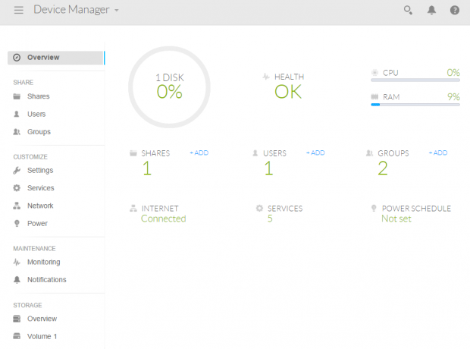470x349 pixels.
Task: Click the pulse icon beside Monitoring
Action: [x=17, y=262]
